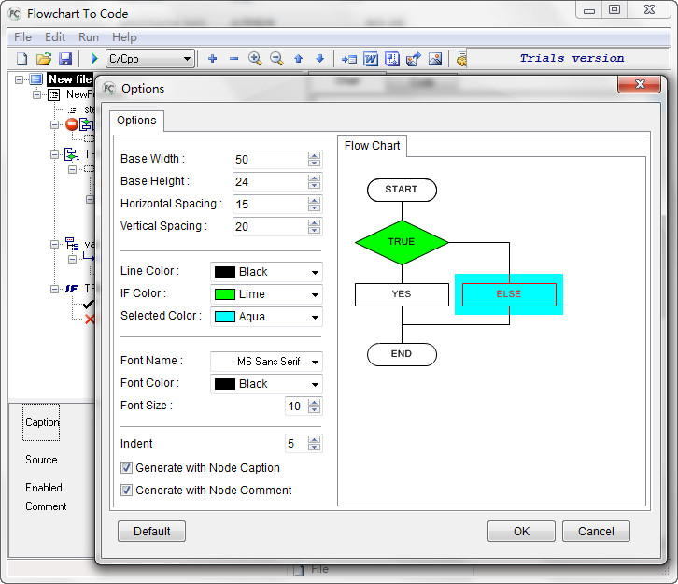Select the Flow Chart preview tab

coord(373,146)
